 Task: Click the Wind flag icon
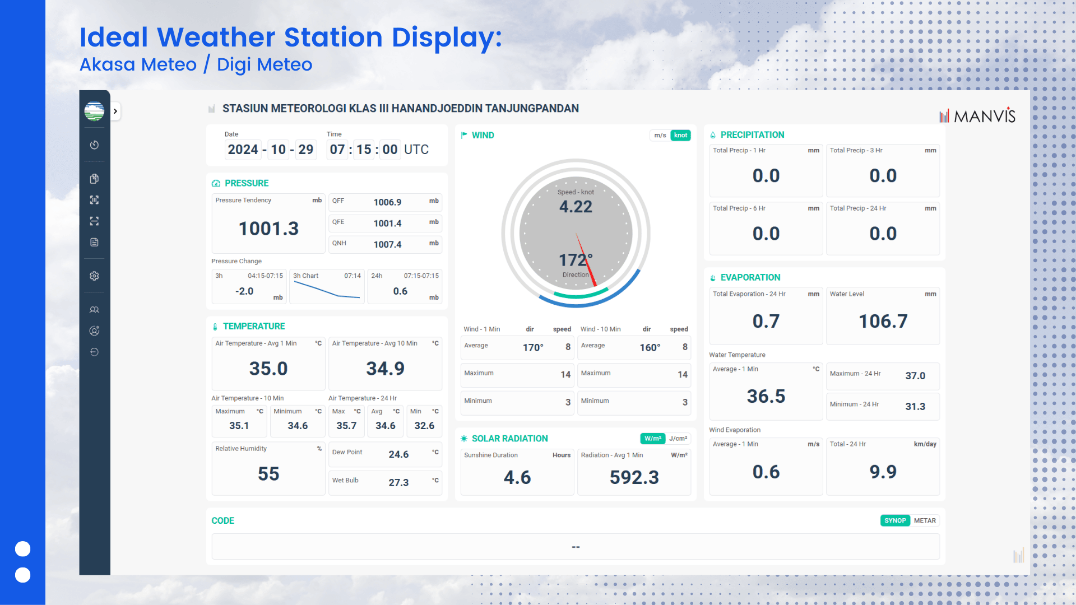point(464,136)
